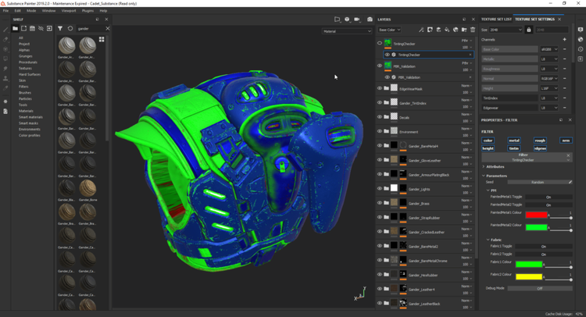Collapse the Parameters section
The height and width of the screenshot is (317, 586).
click(x=484, y=176)
